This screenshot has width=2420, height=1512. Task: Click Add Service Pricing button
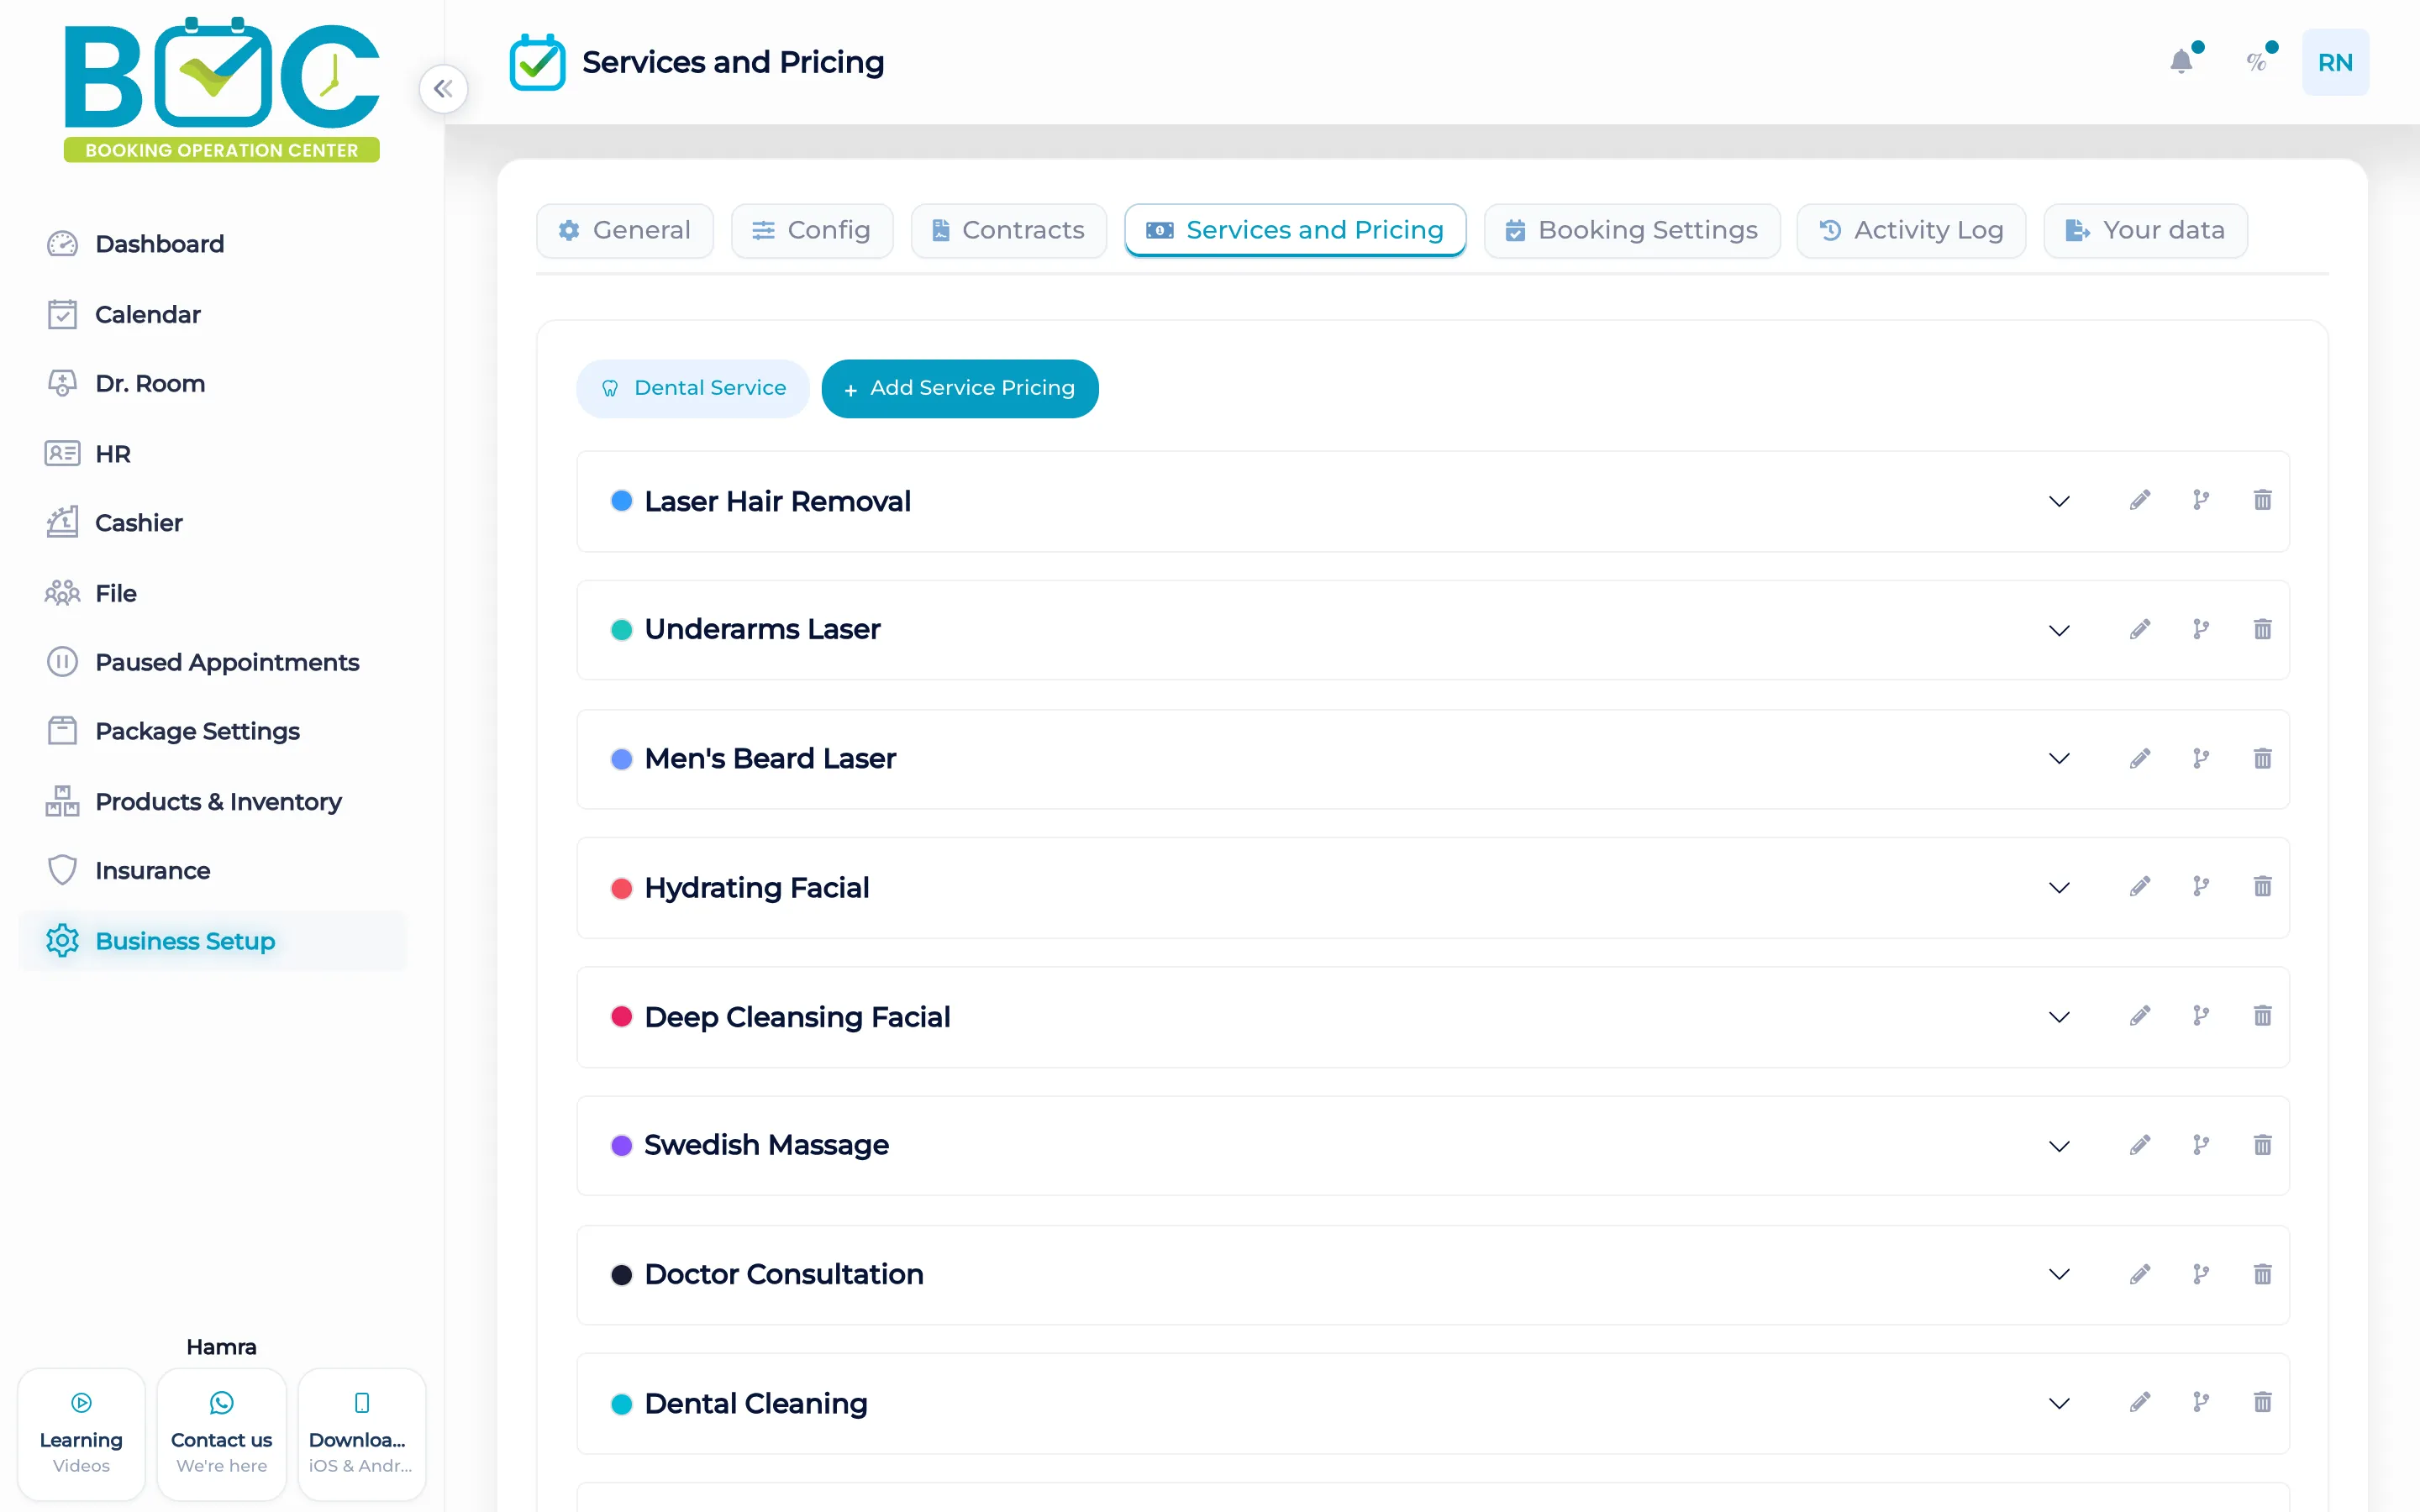(960, 389)
